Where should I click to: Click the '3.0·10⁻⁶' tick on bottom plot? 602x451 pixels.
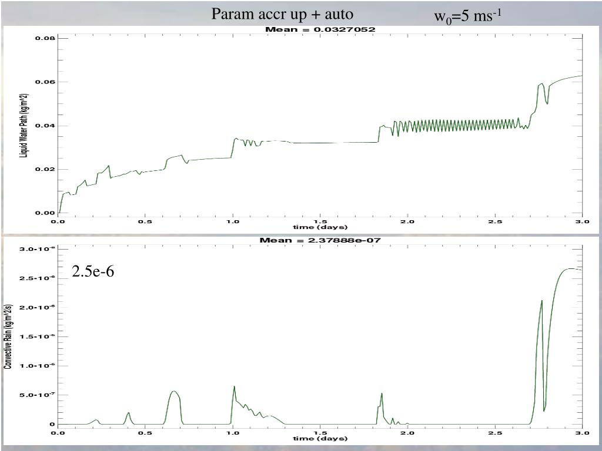(37, 249)
